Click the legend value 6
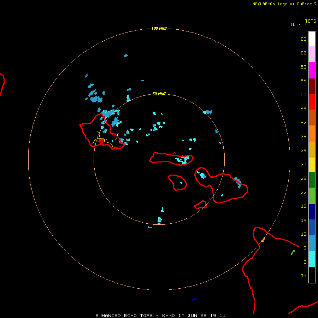This screenshot has height=318, width=318. pos(305,248)
